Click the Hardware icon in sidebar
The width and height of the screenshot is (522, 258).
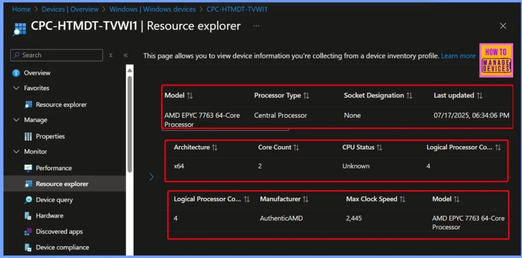point(29,216)
